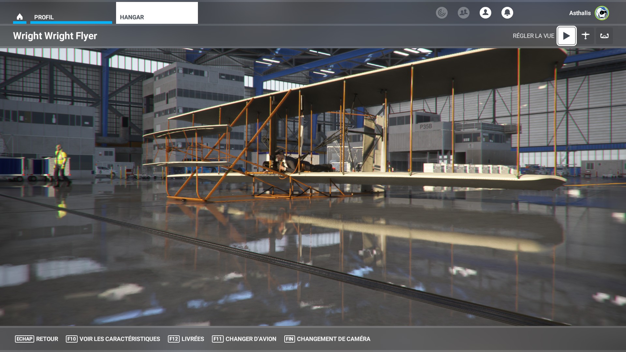Click CHANGER D'AVION
The width and height of the screenshot is (626, 352).
point(251,339)
